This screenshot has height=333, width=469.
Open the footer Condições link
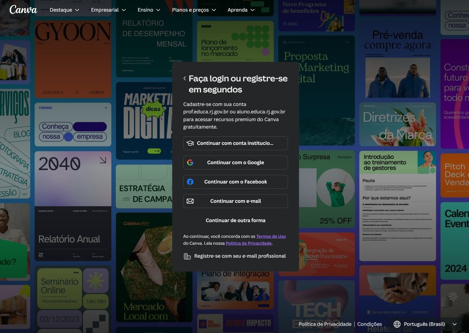[370, 324]
